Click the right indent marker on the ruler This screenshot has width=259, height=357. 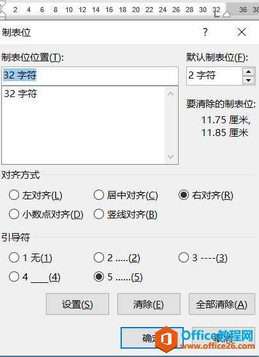coord(226,15)
